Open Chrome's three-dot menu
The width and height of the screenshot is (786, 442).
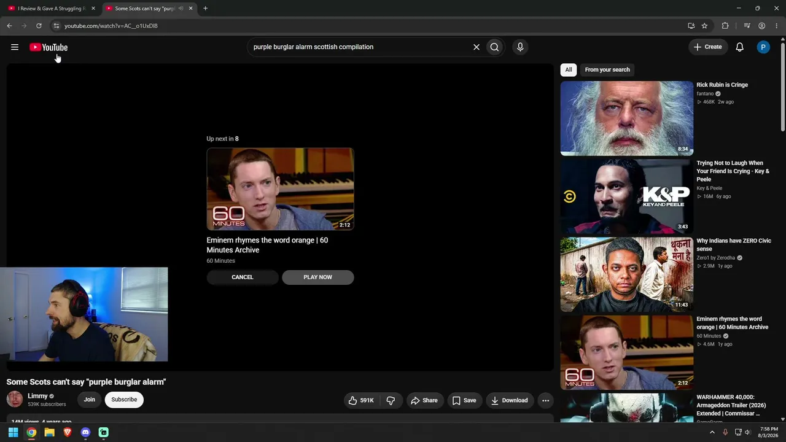click(x=776, y=26)
